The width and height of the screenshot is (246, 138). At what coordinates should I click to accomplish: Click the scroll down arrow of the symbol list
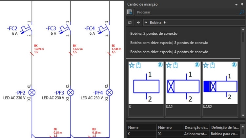pyautogui.click(x=243, y=115)
